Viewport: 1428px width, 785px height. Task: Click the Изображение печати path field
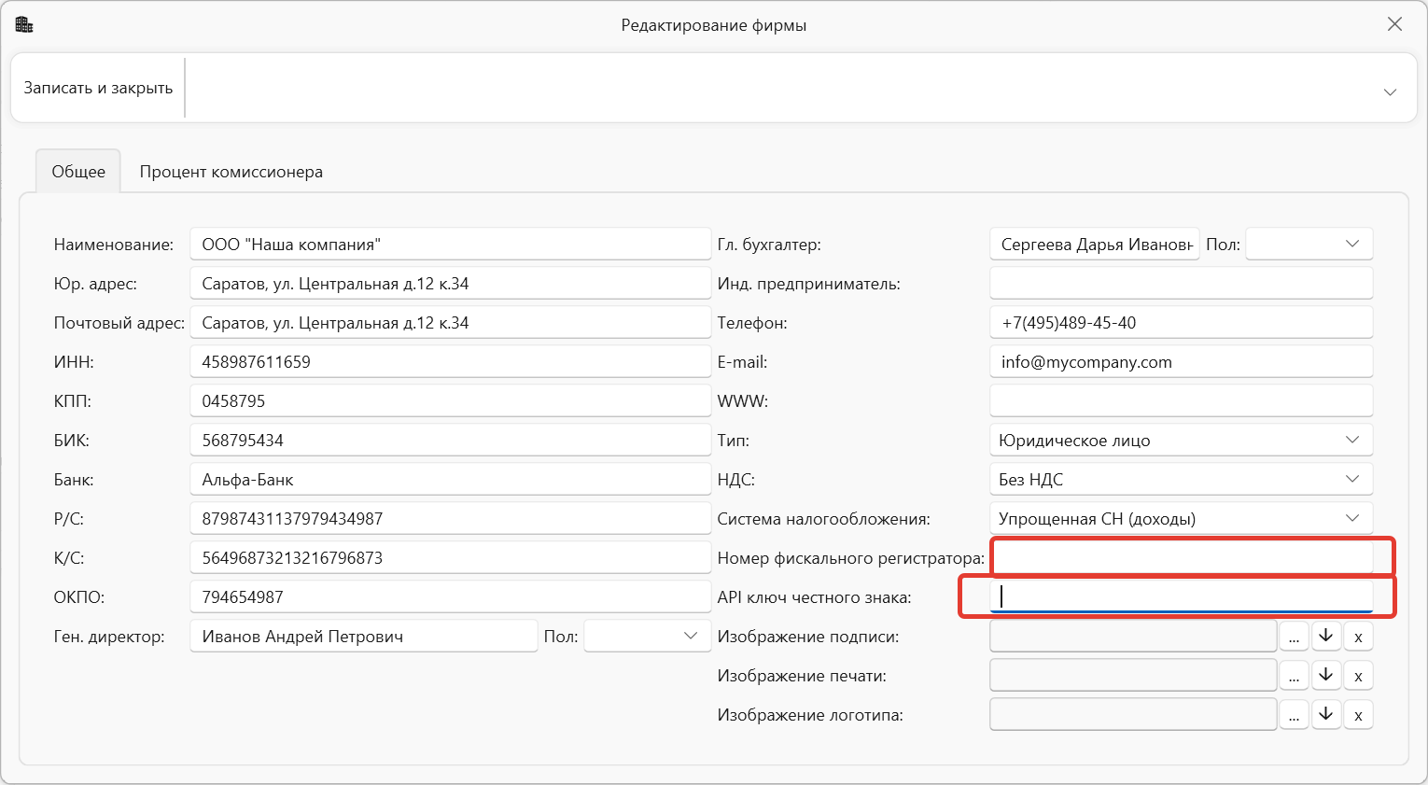click(x=1133, y=676)
